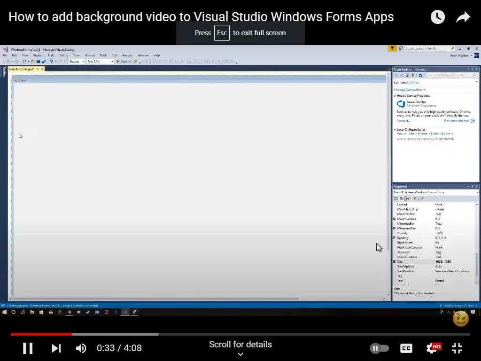Click the Clone repository link
Viewport: 481px width, 361px height.
[424, 133]
